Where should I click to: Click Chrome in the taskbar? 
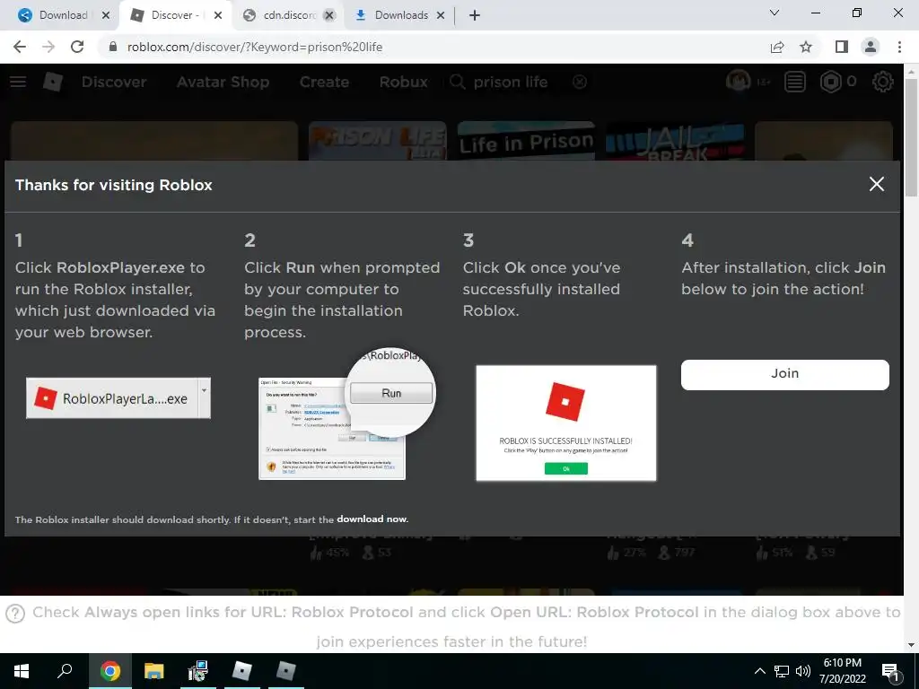click(x=110, y=671)
